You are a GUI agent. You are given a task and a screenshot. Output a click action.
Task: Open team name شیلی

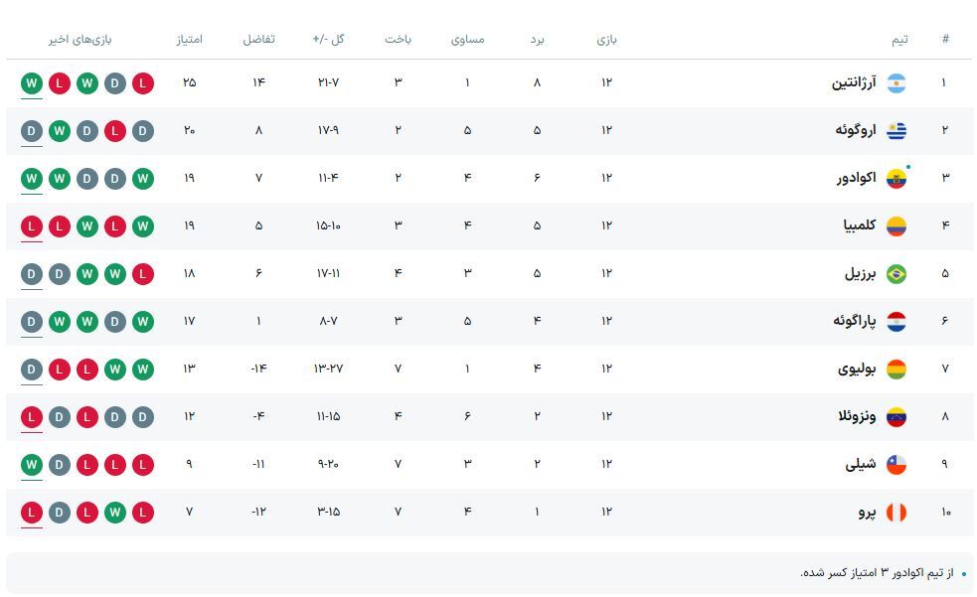point(861,465)
